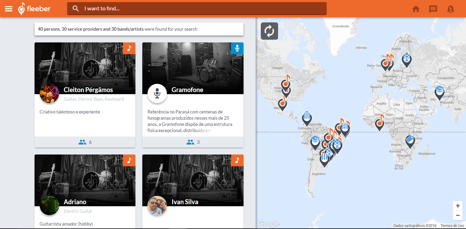Select the mixer marker near Venezuela
The image size is (466, 229).
(x=307, y=118)
